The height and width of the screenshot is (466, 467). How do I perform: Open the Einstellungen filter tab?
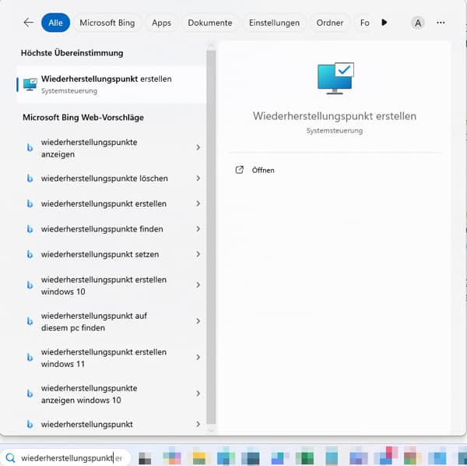tap(274, 23)
